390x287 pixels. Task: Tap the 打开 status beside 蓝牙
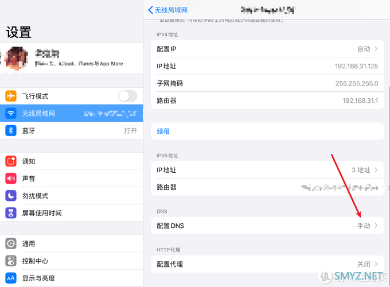tap(131, 131)
